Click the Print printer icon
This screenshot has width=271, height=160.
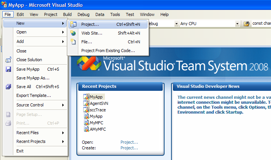[x=8, y=123]
